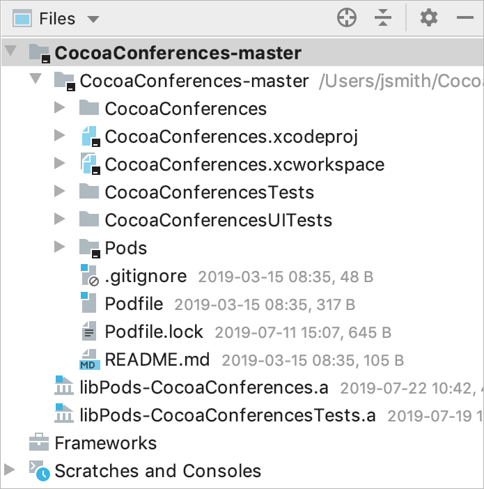484x489 pixels.
Task: Click the .gitignore file icon
Action: point(88,277)
